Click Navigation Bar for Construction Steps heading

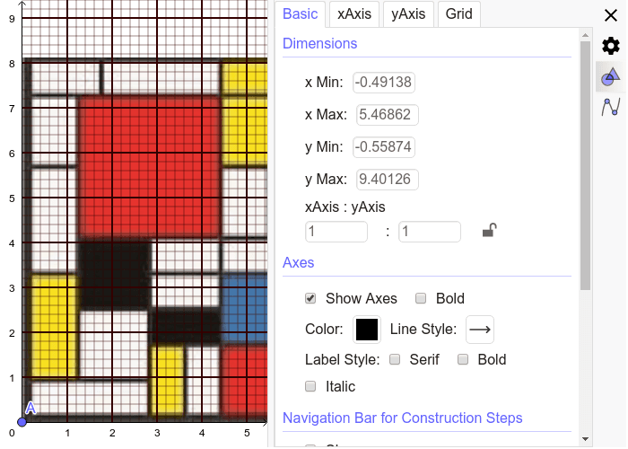point(403,418)
